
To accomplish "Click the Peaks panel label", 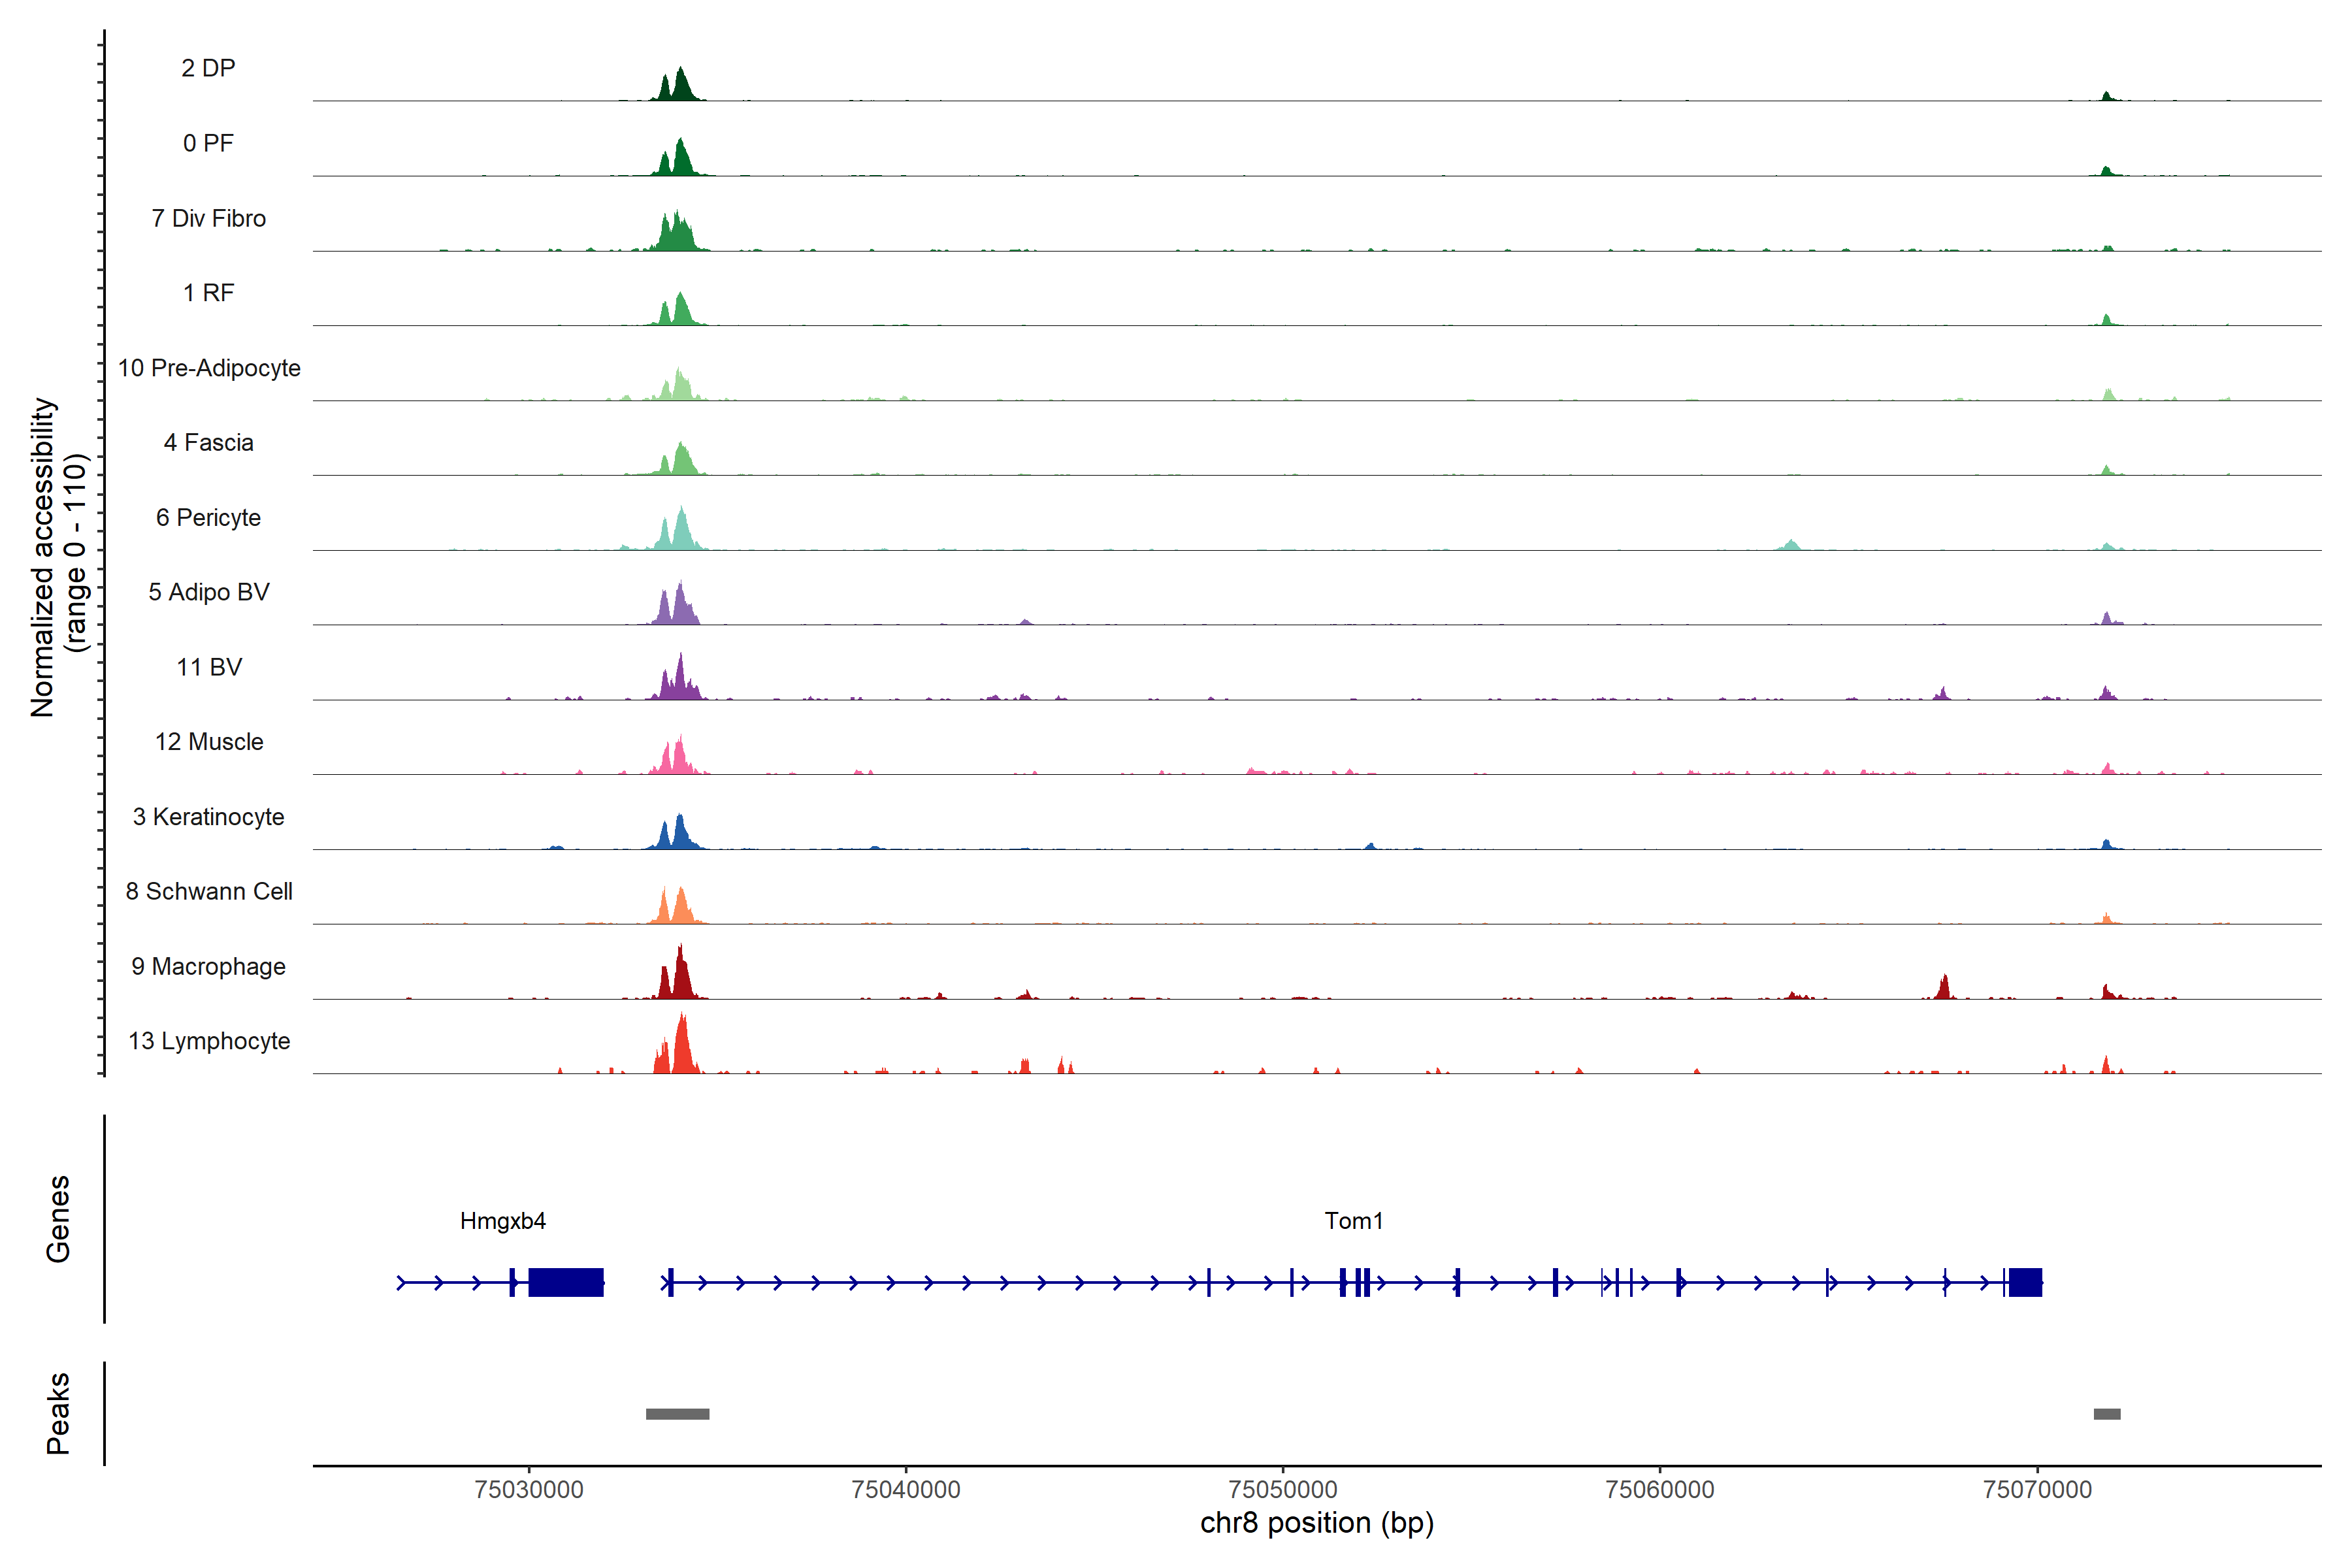I will pos(58,1413).
